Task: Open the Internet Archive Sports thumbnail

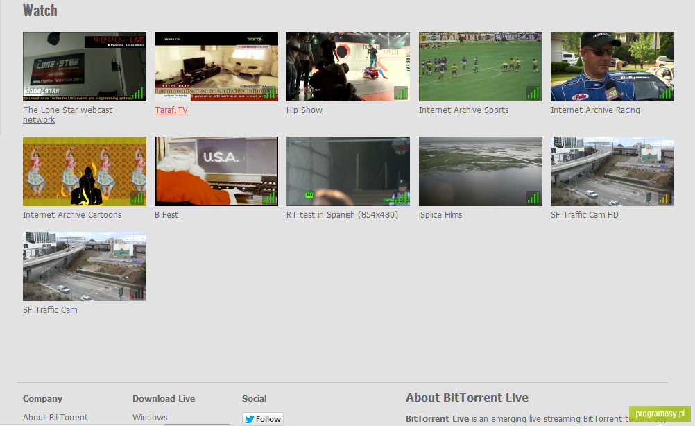Action: (x=481, y=67)
